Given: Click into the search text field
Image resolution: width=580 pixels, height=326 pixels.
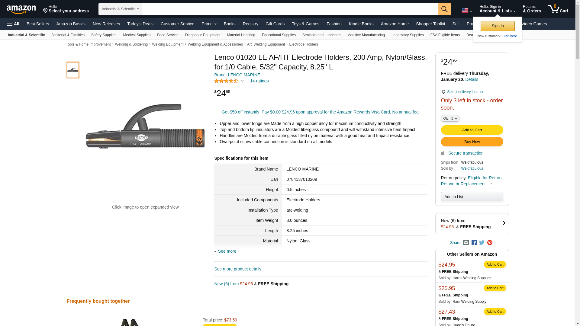Looking at the screenshot, I should [289, 9].
